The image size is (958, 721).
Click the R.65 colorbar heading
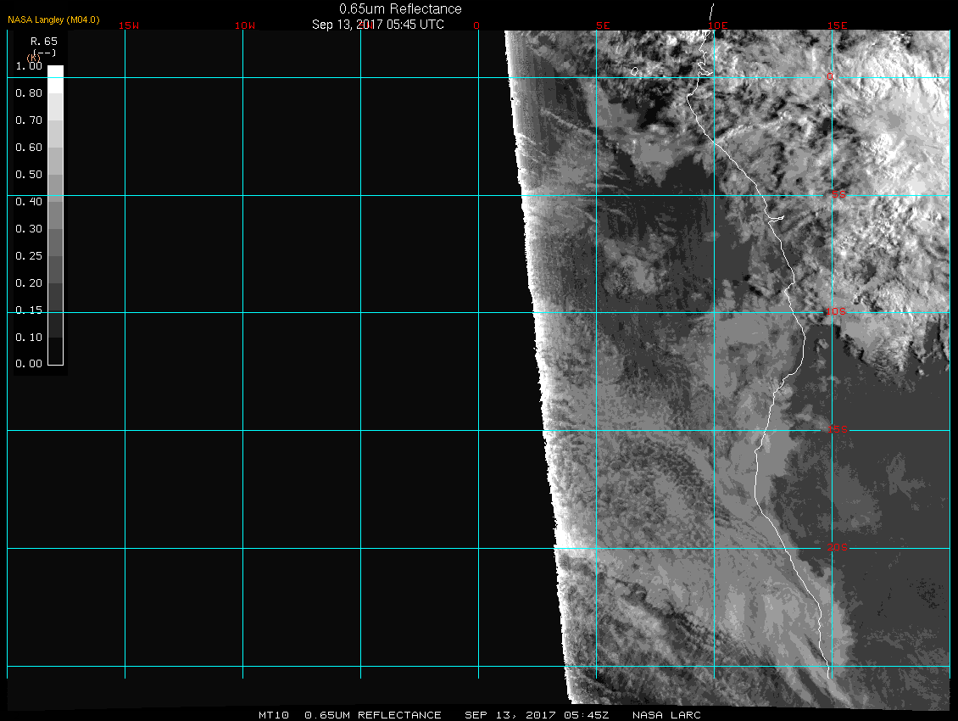tap(43, 41)
